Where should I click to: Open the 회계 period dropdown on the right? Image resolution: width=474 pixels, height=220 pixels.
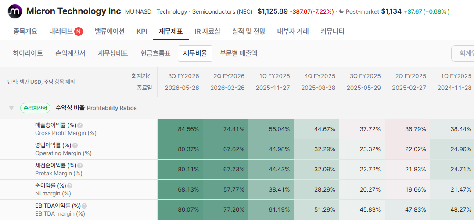(x=463, y=53)
